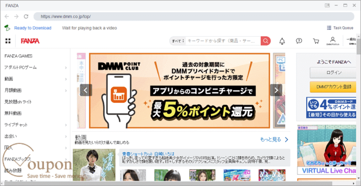Open the すべて search category dropdown
The image size is (361, 186).
(x=178, y=41)
